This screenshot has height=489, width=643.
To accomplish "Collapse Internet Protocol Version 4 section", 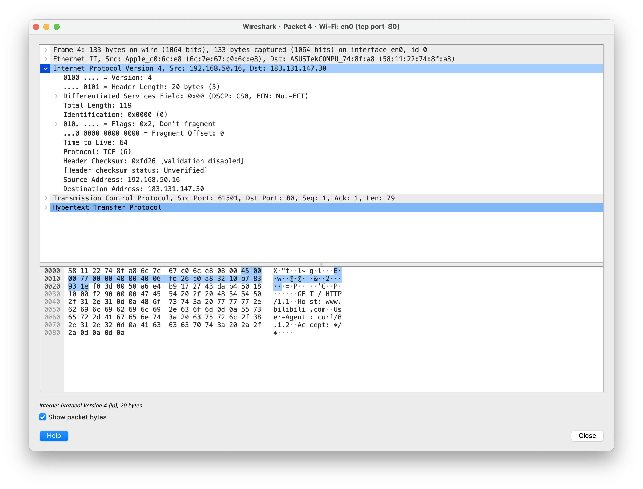I will pos(46,69).
